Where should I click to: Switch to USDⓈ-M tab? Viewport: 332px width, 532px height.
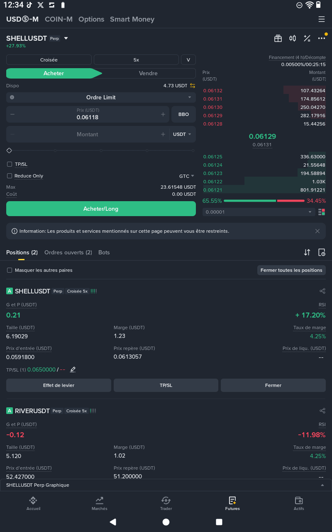pyautogui.click(x=22, y=19)
